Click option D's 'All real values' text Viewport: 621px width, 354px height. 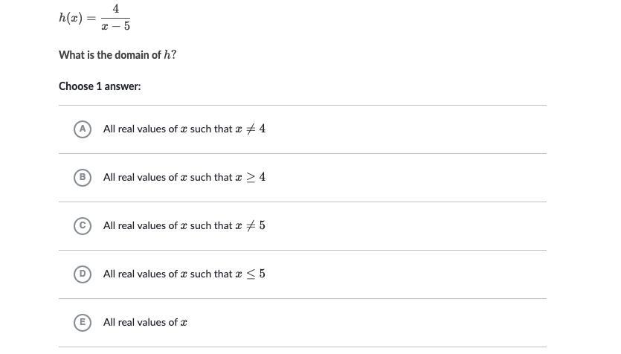(x=140, y=274)
